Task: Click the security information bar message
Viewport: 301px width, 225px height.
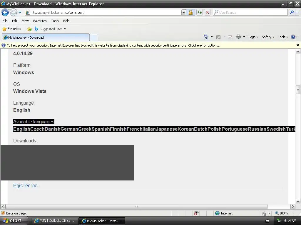Action: tap(114, 45)
